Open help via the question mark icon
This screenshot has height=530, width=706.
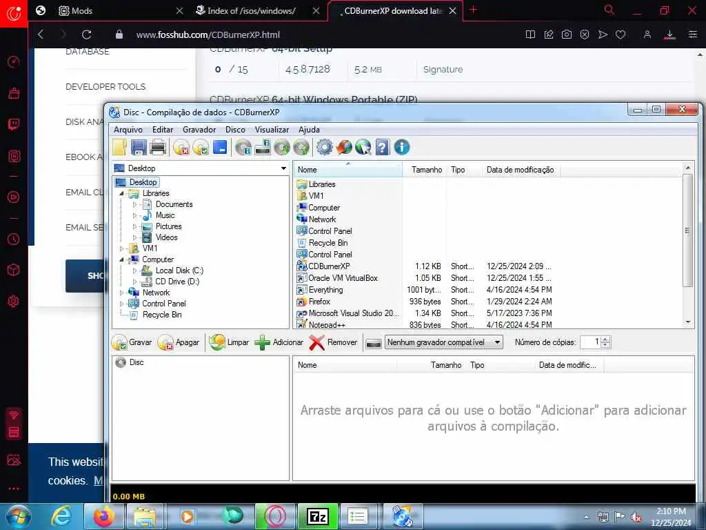(x=382, y=148)
